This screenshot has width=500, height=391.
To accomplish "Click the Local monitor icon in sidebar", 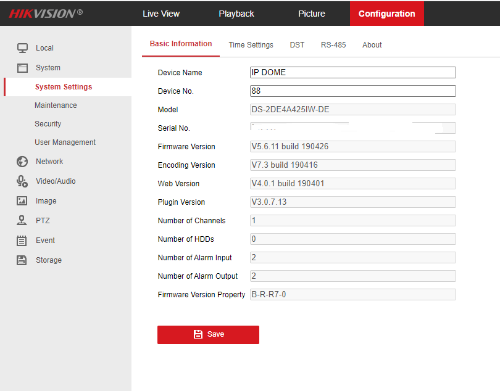I will coord(22,48).
